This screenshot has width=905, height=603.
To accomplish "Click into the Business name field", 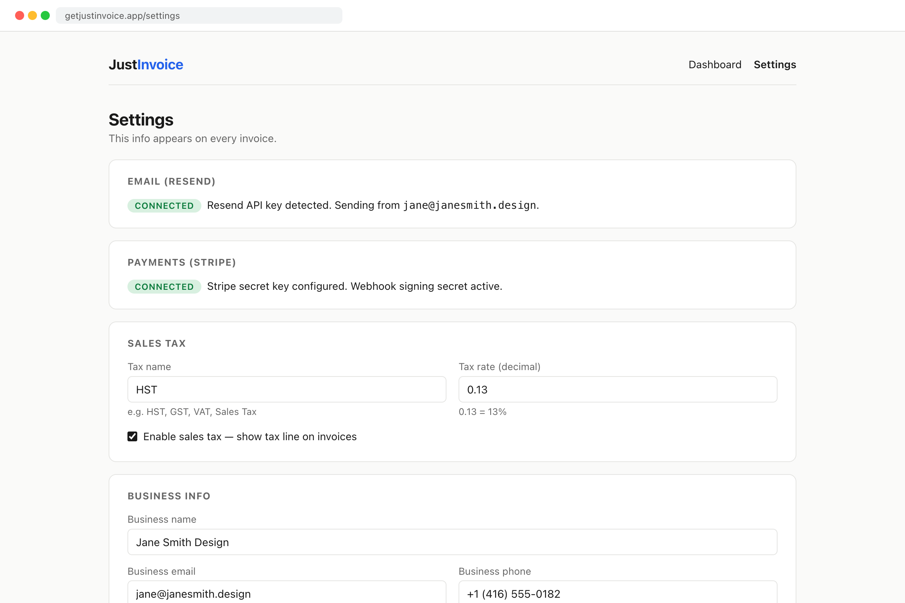I will (x=452, y=542).
